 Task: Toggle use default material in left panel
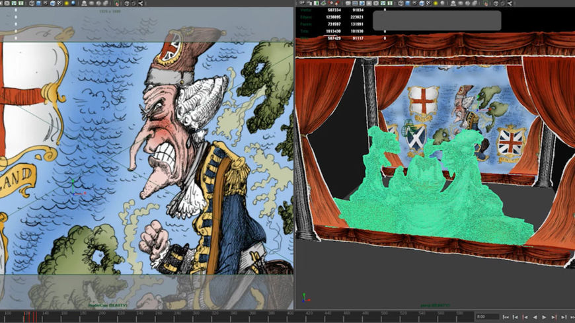coord(46,3)
